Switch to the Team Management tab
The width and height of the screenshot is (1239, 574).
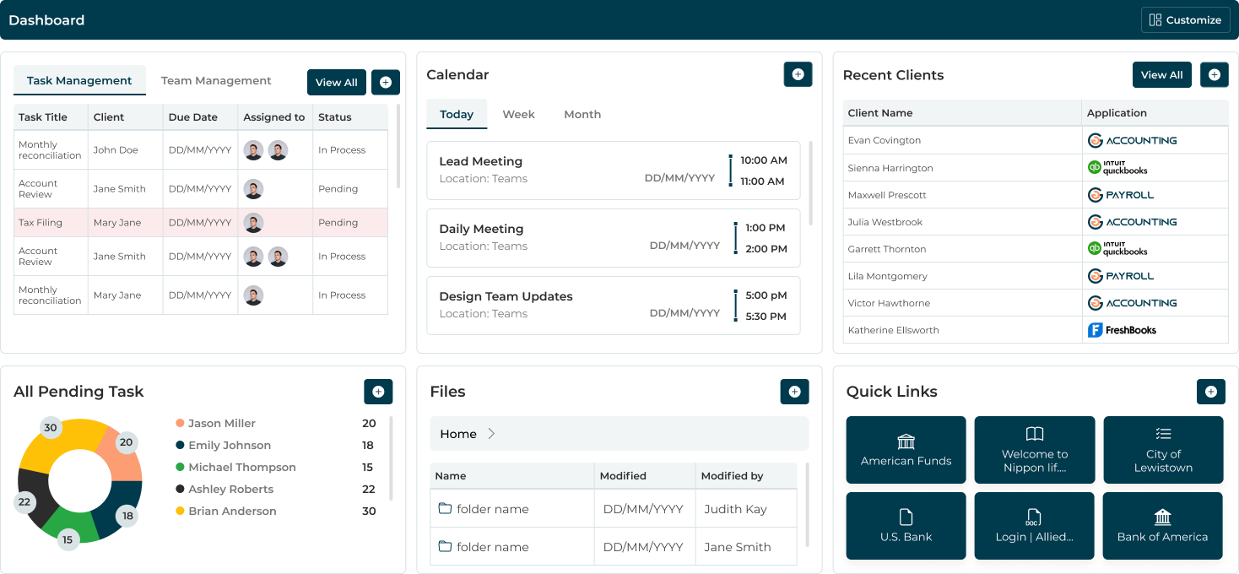point(216,81)
